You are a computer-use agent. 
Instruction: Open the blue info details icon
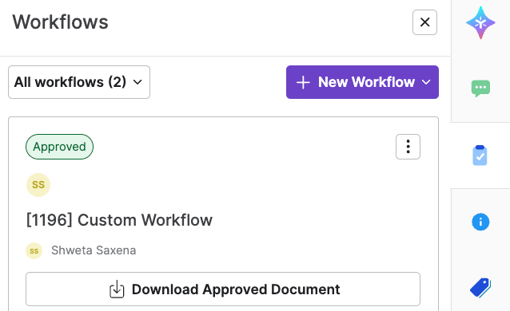tap(480, 222)
